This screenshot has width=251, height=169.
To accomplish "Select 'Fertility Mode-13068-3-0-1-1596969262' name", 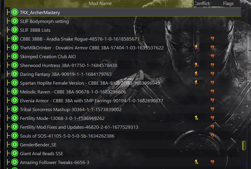I will (x=62, y=118).
